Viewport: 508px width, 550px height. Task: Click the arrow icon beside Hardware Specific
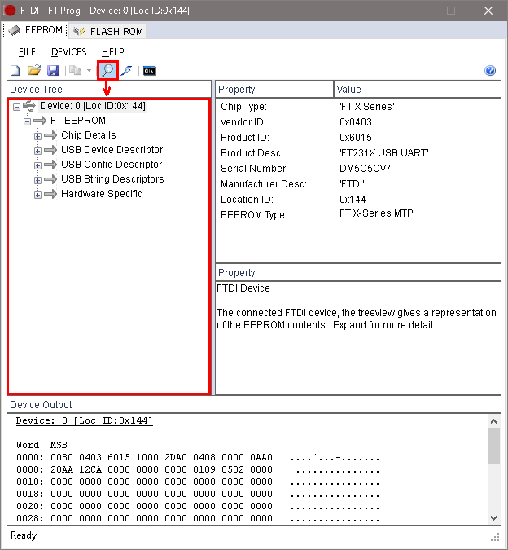tap(50, 194)
